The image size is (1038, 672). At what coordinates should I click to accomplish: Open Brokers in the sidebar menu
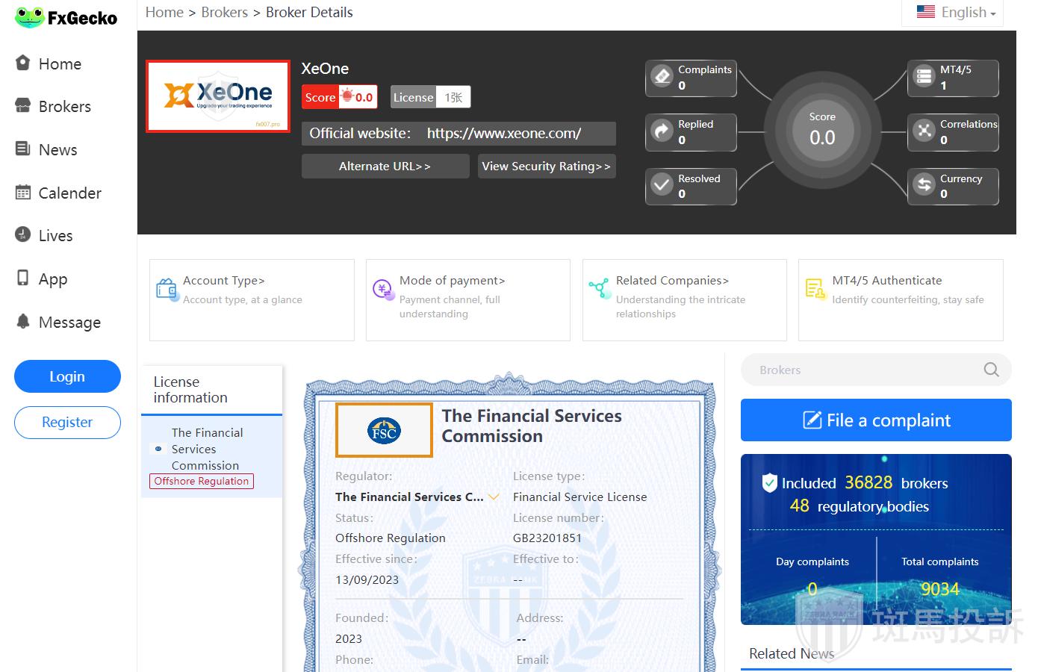(x=64, y=107)
